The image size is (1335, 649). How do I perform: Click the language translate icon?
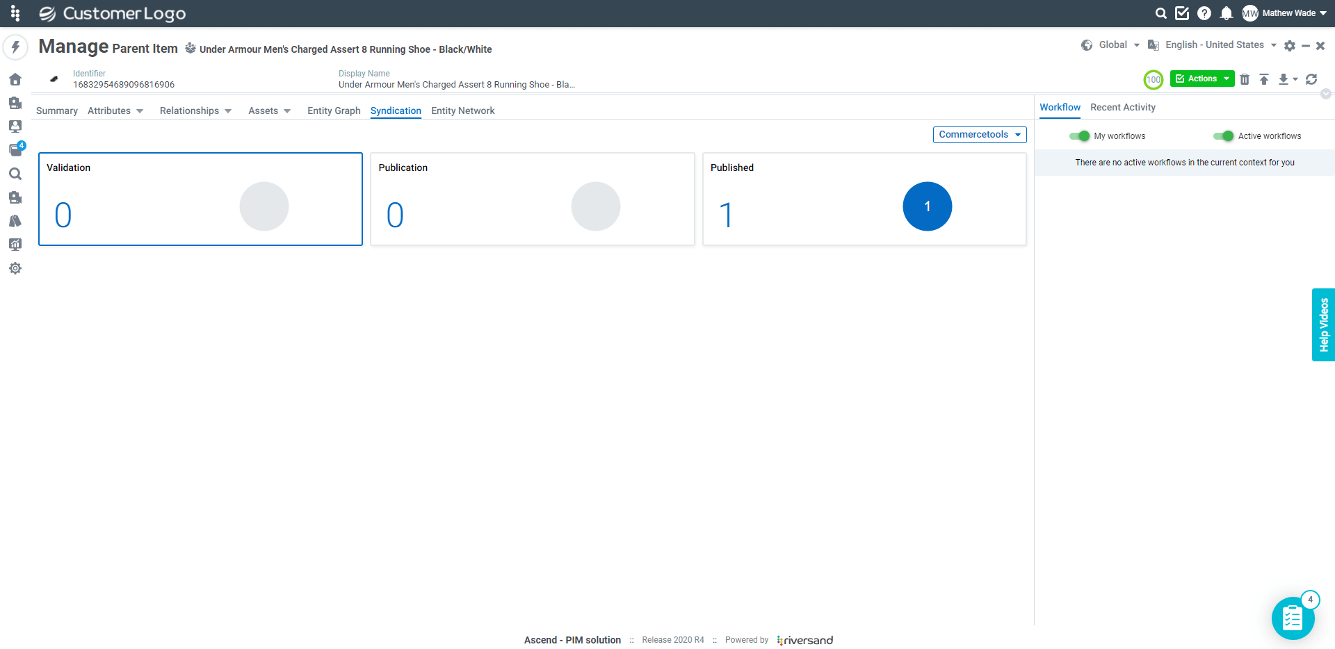(x=1154, y=45)
